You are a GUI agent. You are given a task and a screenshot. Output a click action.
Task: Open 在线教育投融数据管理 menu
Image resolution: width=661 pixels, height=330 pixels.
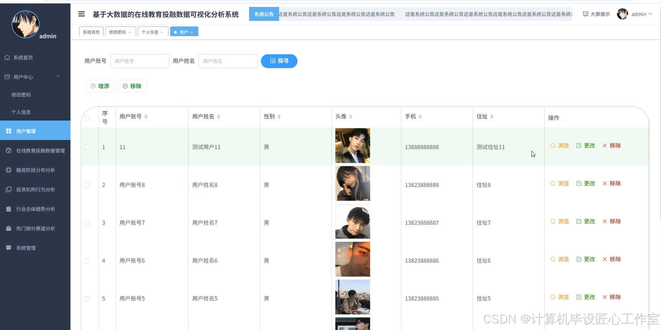(35, 151)
